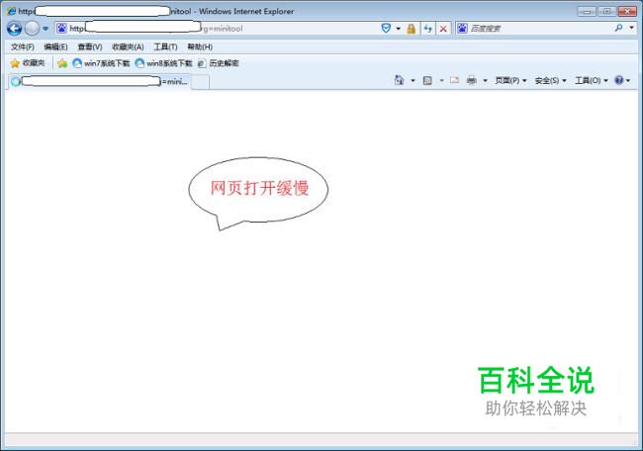Open the 安全(S) command menu
This screenshot has width=643, height=451.
[x=550, y=80]
